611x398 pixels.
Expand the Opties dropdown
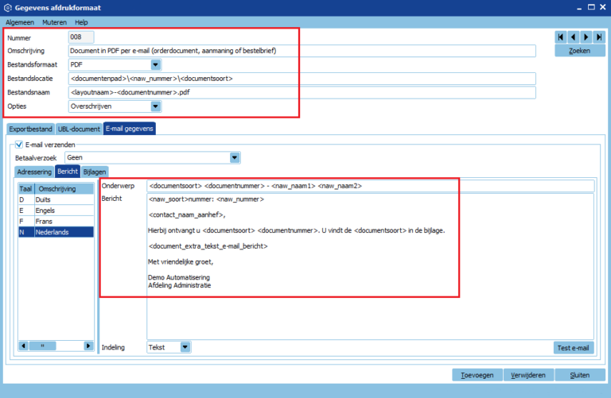[155, 106]
